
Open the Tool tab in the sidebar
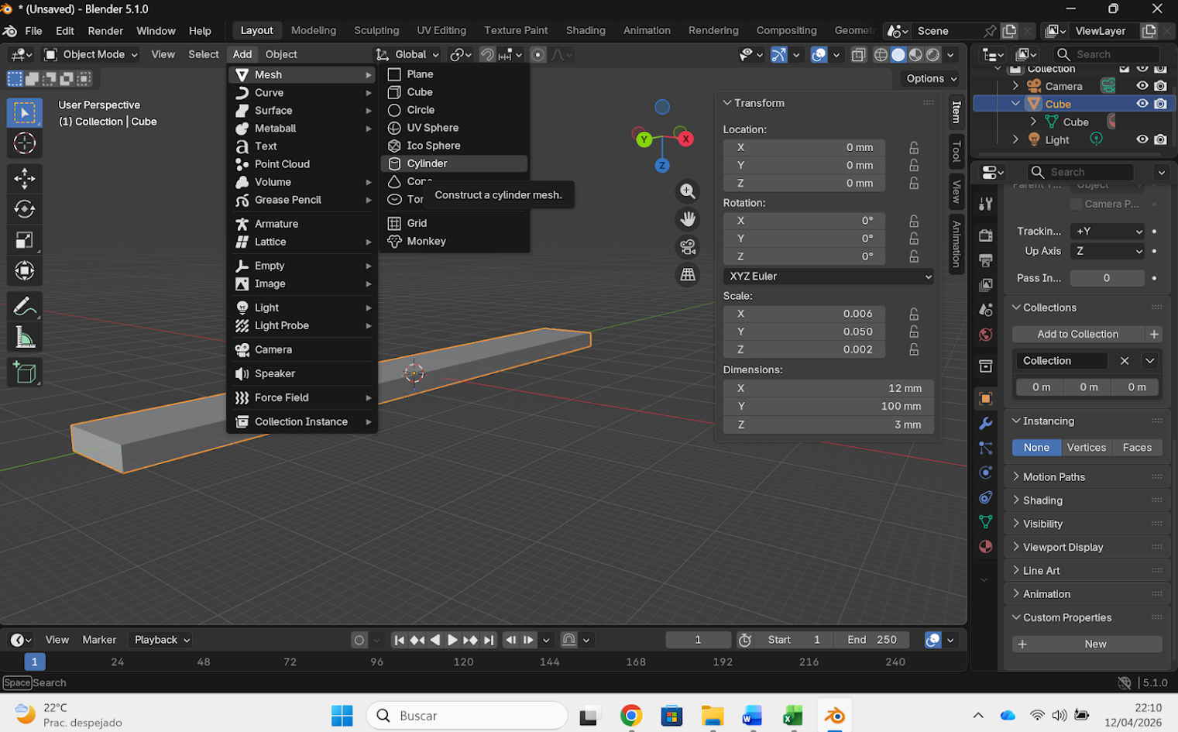(x=956, y=151)
